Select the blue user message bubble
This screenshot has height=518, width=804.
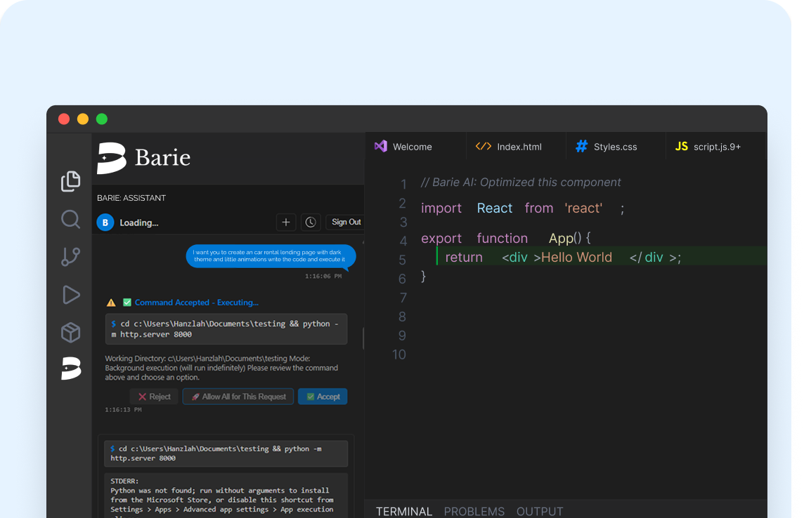coord(271,256)
